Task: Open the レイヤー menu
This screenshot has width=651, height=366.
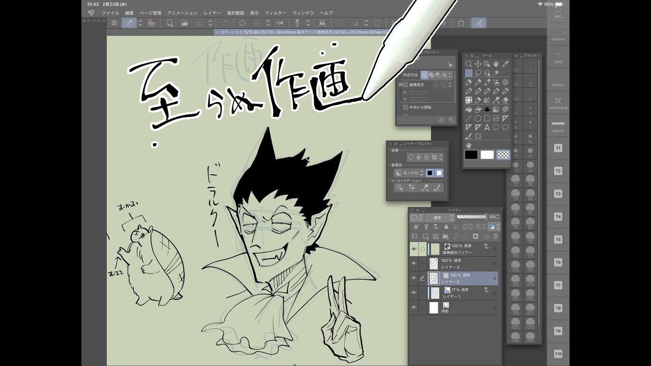Action: click(212, 13)
